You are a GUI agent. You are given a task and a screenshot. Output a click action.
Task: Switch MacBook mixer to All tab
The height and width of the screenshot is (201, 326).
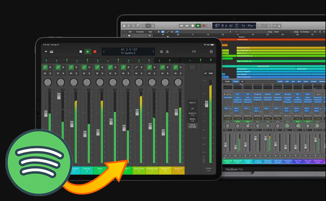pyautogui.click(x=242, y=81)
